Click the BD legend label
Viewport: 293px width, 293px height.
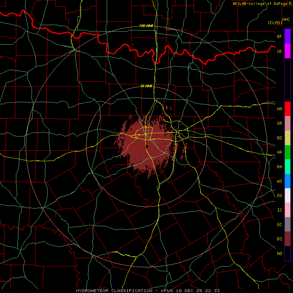pyautogui.click(x=279, y=138)
